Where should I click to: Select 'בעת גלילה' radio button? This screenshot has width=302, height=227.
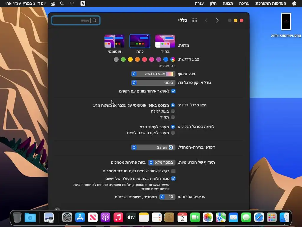click(173, 111)
